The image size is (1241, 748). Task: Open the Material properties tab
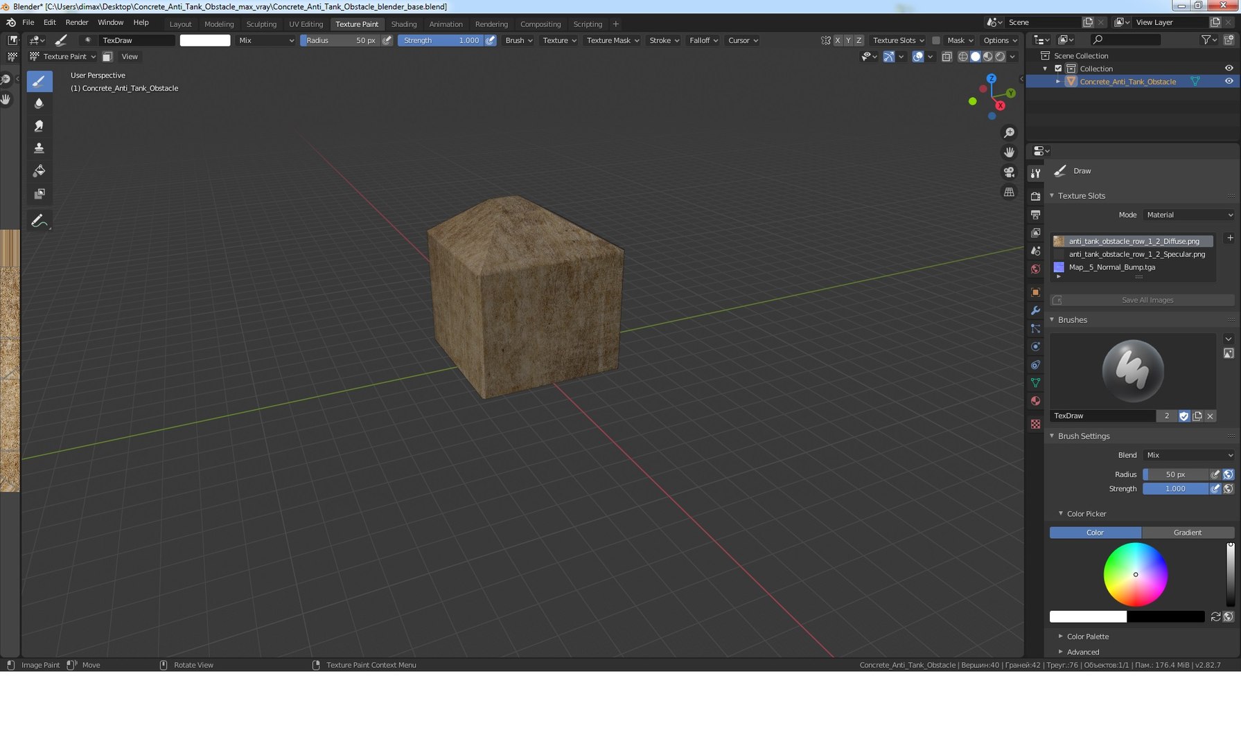(1035, 401)
